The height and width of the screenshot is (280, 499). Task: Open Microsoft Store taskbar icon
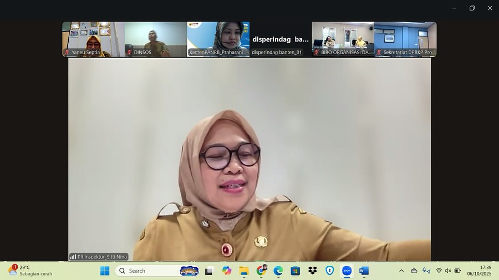pyautogui.click(x=296, y=271)
